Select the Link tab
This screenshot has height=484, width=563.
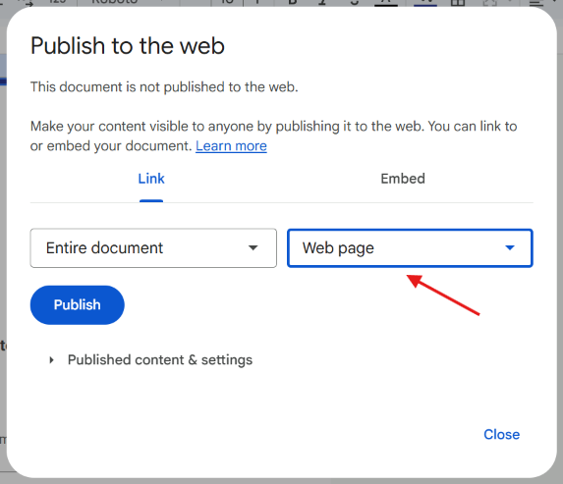[x=151, y=179]
